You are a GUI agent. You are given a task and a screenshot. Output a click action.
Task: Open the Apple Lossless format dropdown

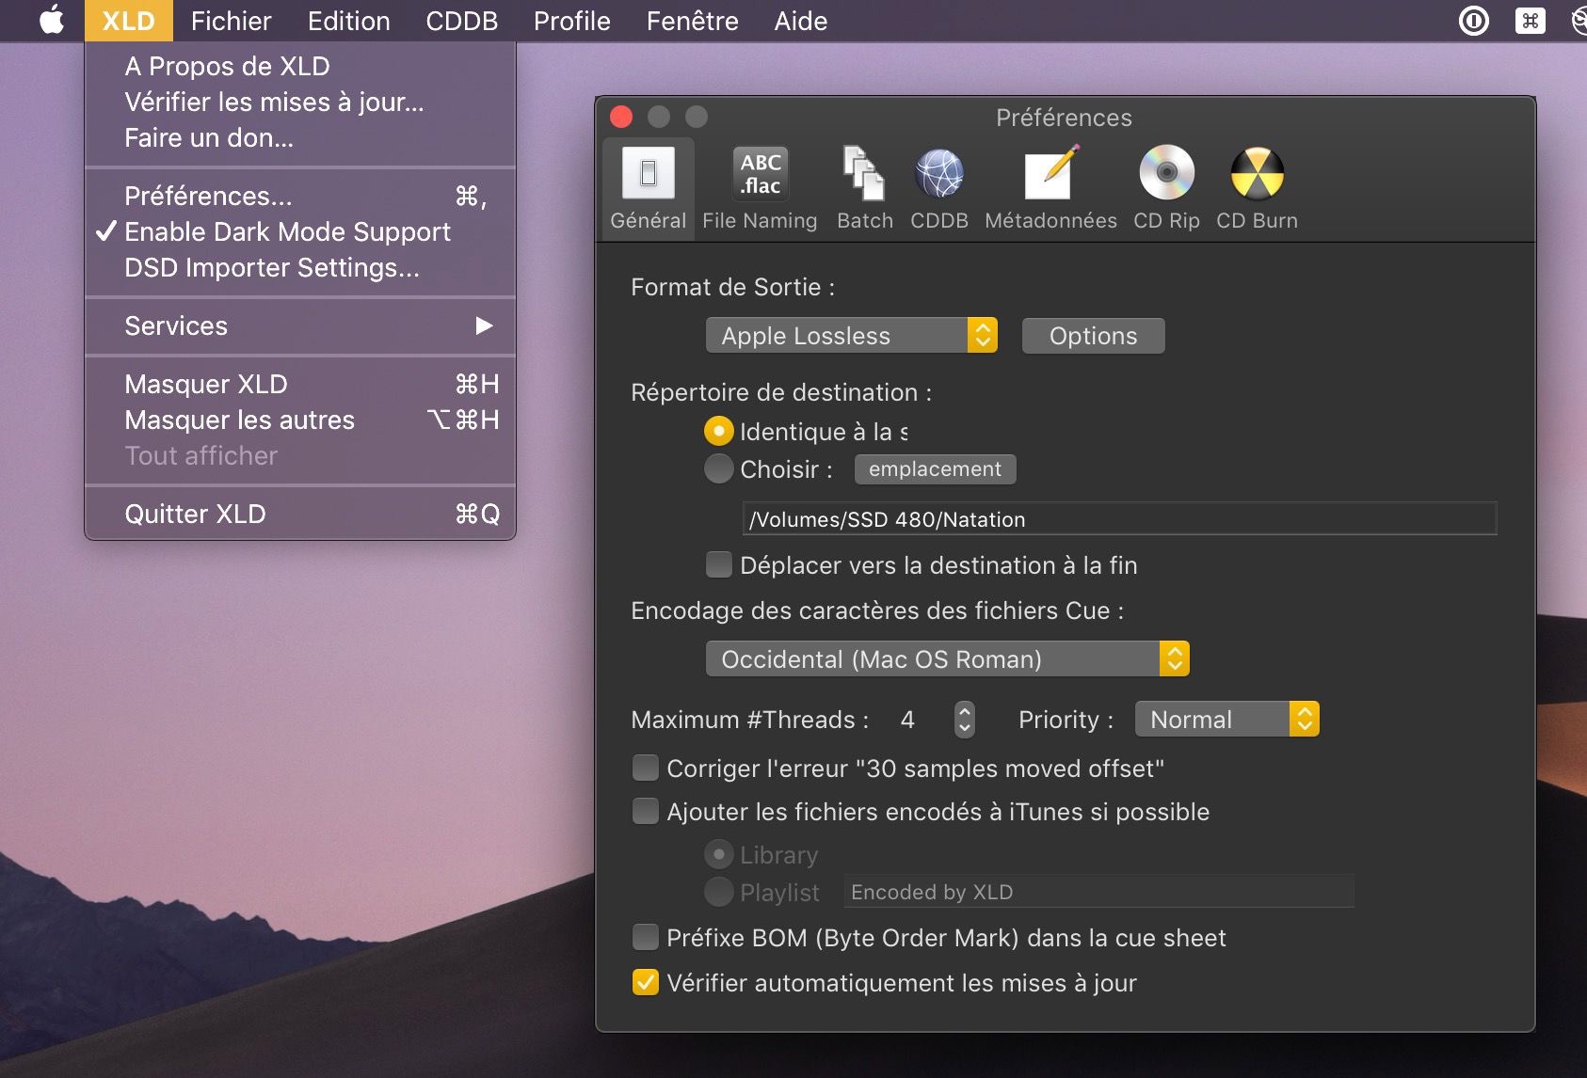(983, 335)
